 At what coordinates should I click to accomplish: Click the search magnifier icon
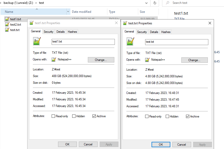coord(167,3)
